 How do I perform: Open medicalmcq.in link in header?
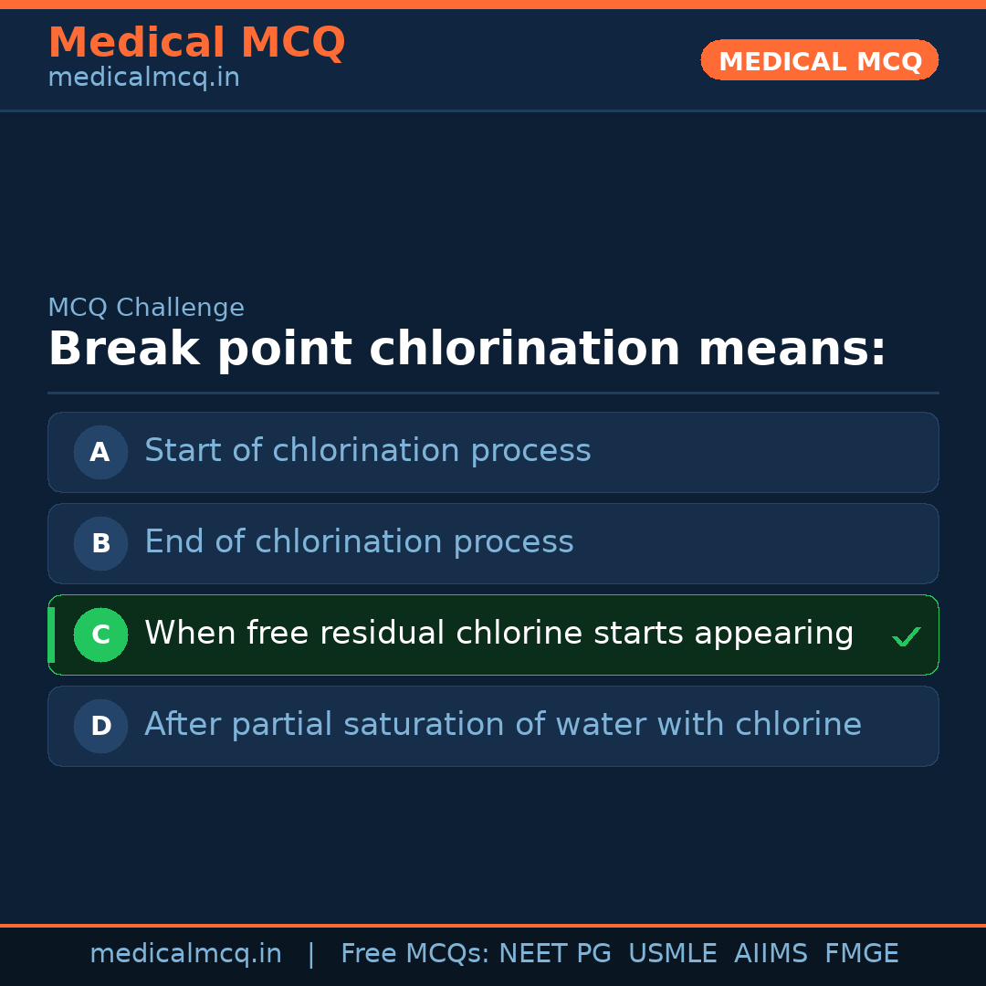pos(143,79)
